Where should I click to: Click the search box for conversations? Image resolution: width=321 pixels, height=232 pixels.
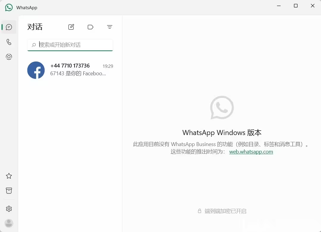pyautogui.click(x=74, y=45)
